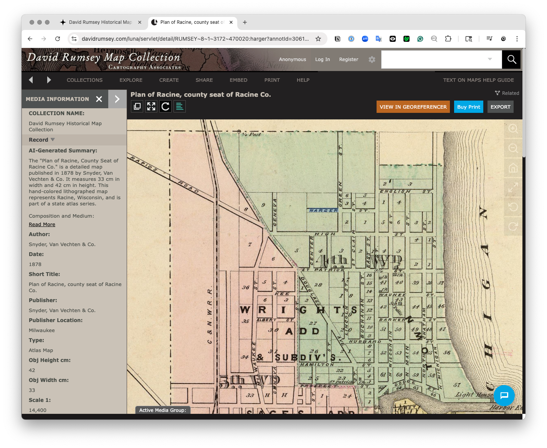The image size is (547, 448).
Task: Expand the Record dropdown triangle
Action: click(x=53, y=139)
